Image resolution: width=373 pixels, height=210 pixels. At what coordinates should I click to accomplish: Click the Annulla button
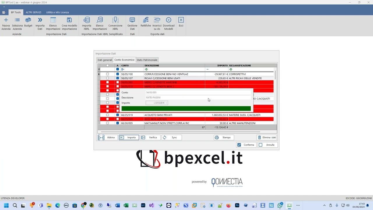point(268,145)
